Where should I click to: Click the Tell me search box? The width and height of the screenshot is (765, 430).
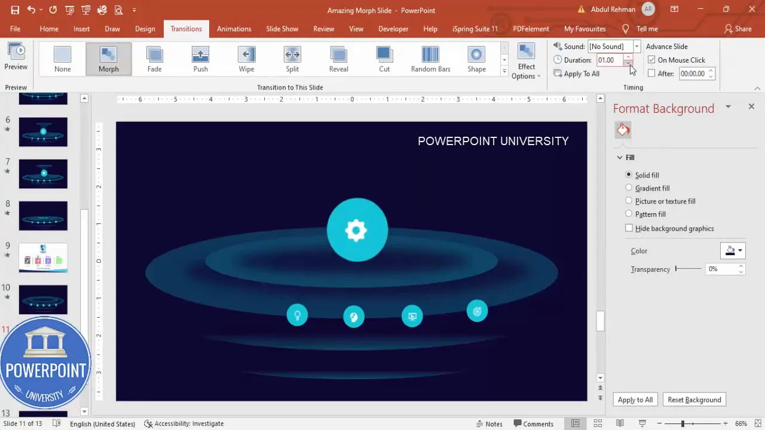coord(641,29)
